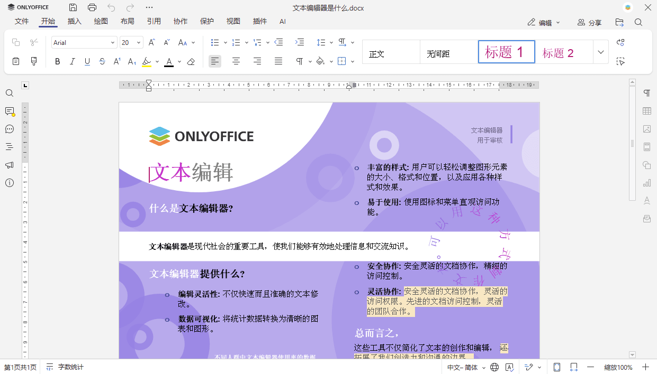The height and width of the screenshot is (374, 657).
Task: Apply the 标题 2 style
Action: click(x=564, y=52)
